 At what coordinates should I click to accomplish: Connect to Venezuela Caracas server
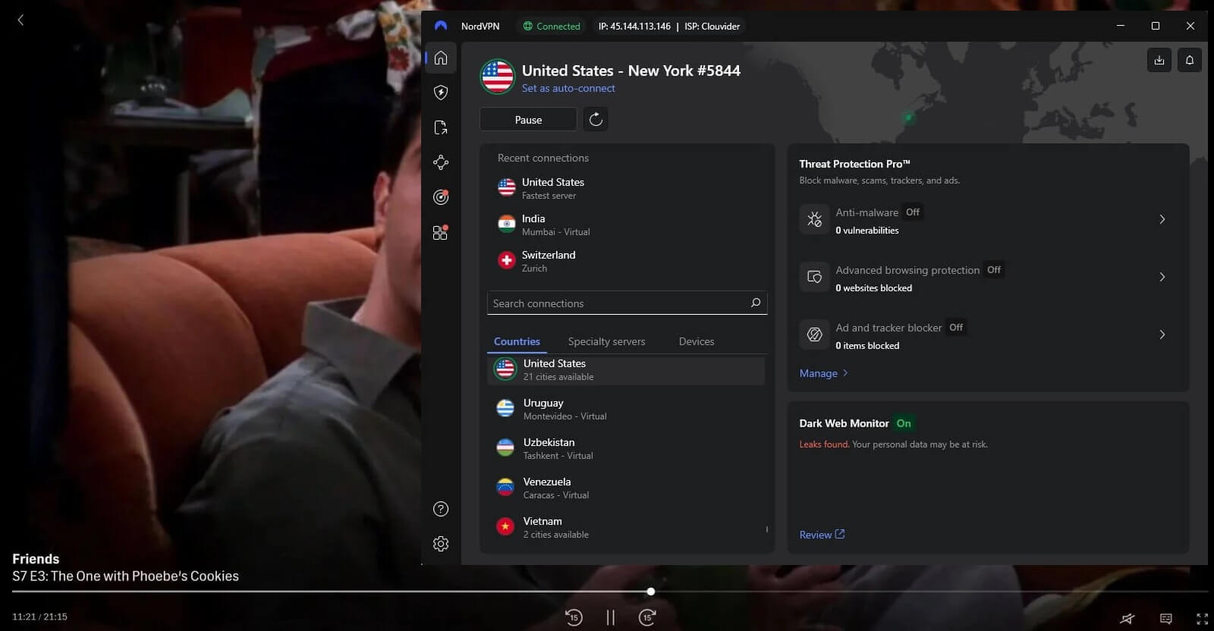[x=626, y=488]
